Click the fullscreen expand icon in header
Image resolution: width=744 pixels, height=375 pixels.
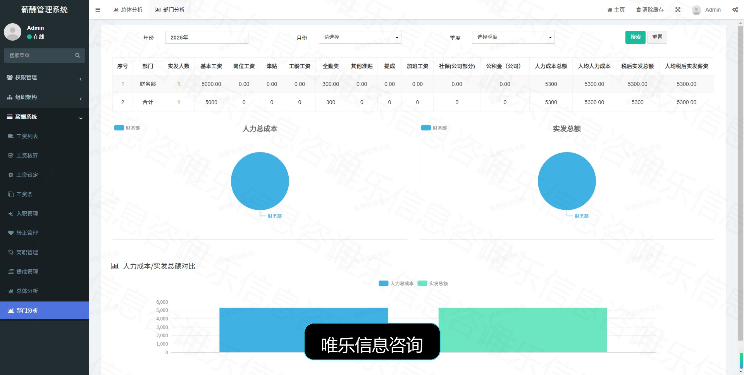[x=678, y=10]
